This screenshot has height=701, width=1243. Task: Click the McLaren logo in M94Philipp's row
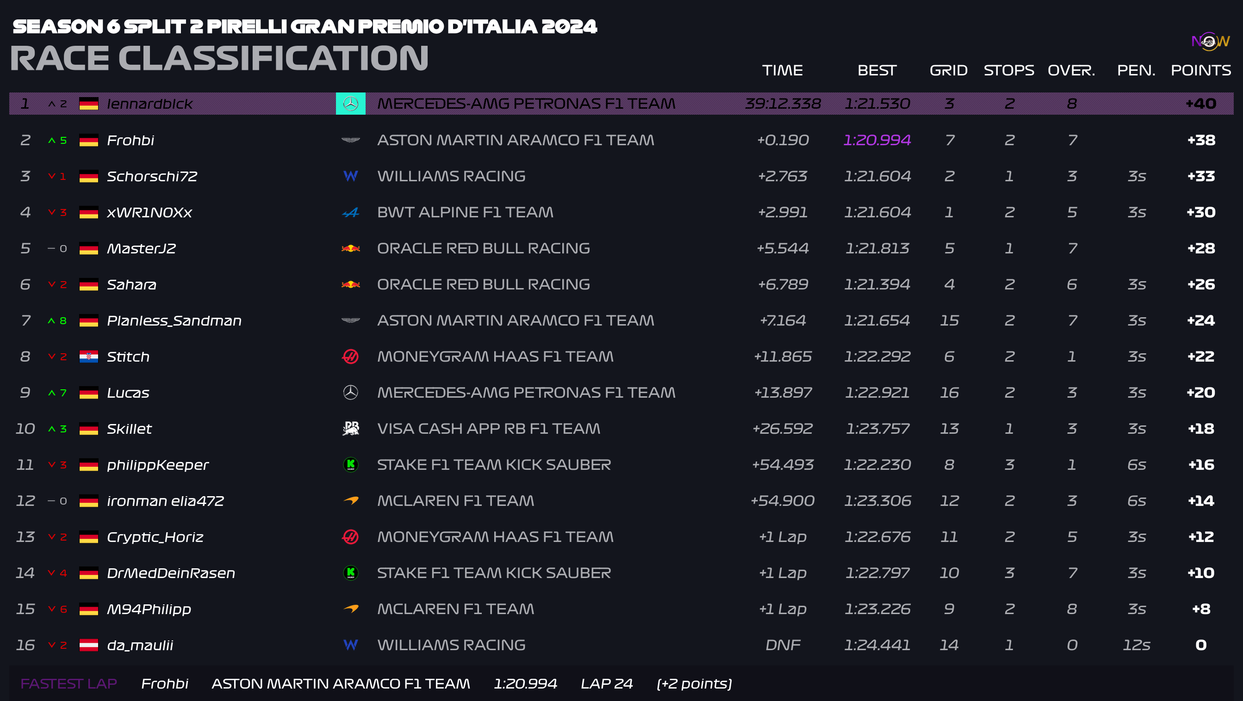point(350,609)
